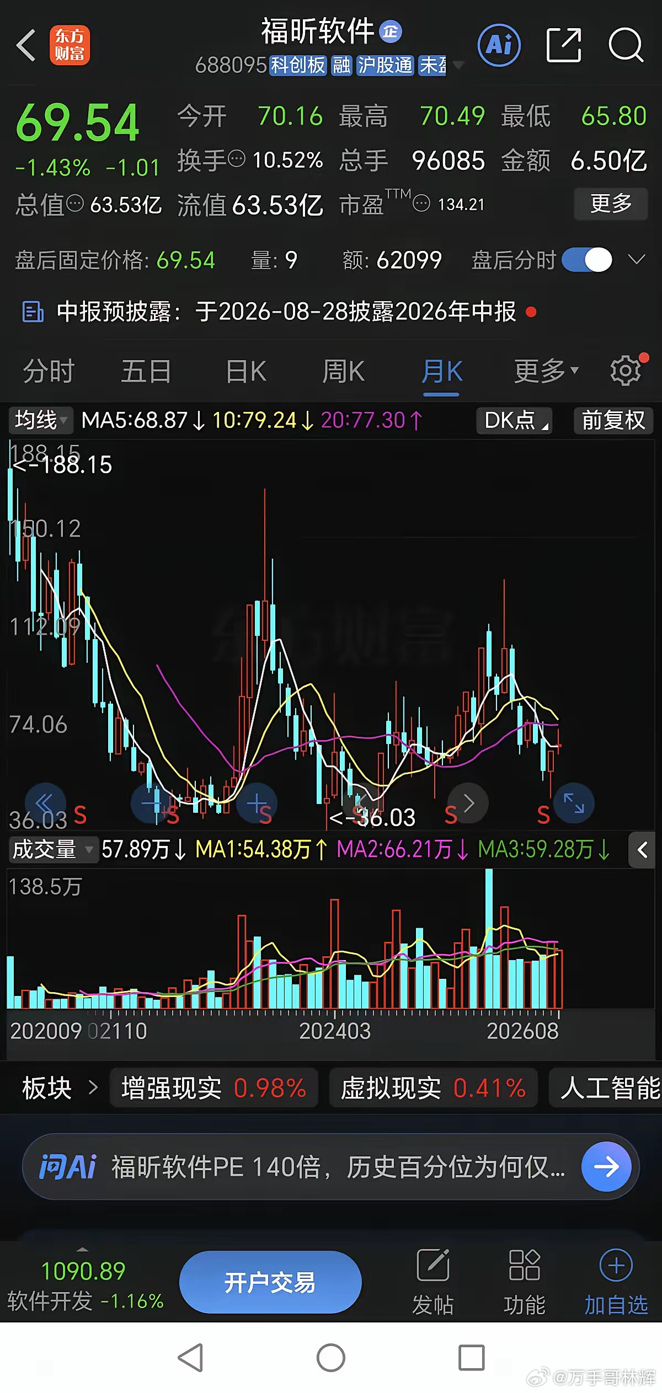Switch to 分时 tab
The width and height of the screenshot is (662, 1393).
[49, 371]
